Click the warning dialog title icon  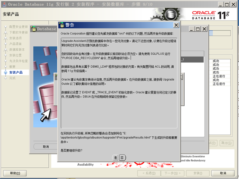(x=62, y=25)
